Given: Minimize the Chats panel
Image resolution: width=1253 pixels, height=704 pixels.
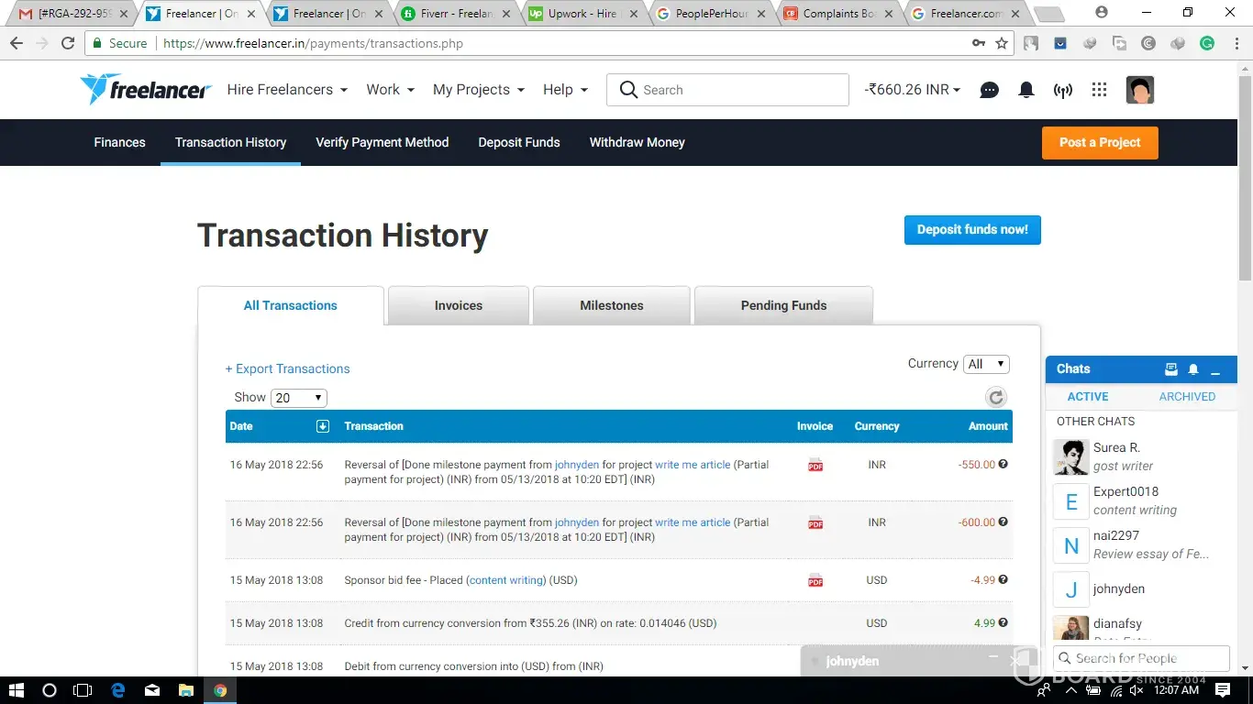Looking at the screenshot, I should click(x=1215, y=369).
